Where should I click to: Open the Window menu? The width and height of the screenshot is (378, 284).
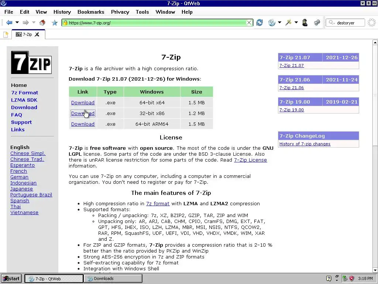coord(165,12)
